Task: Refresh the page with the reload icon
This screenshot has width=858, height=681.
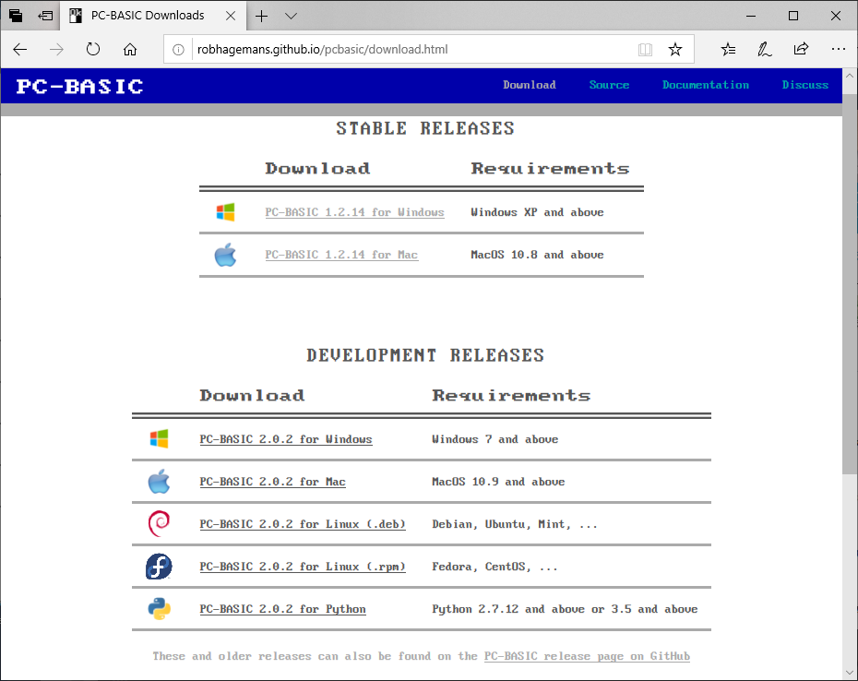Action: pyautogui.click(x=93, y=49)
